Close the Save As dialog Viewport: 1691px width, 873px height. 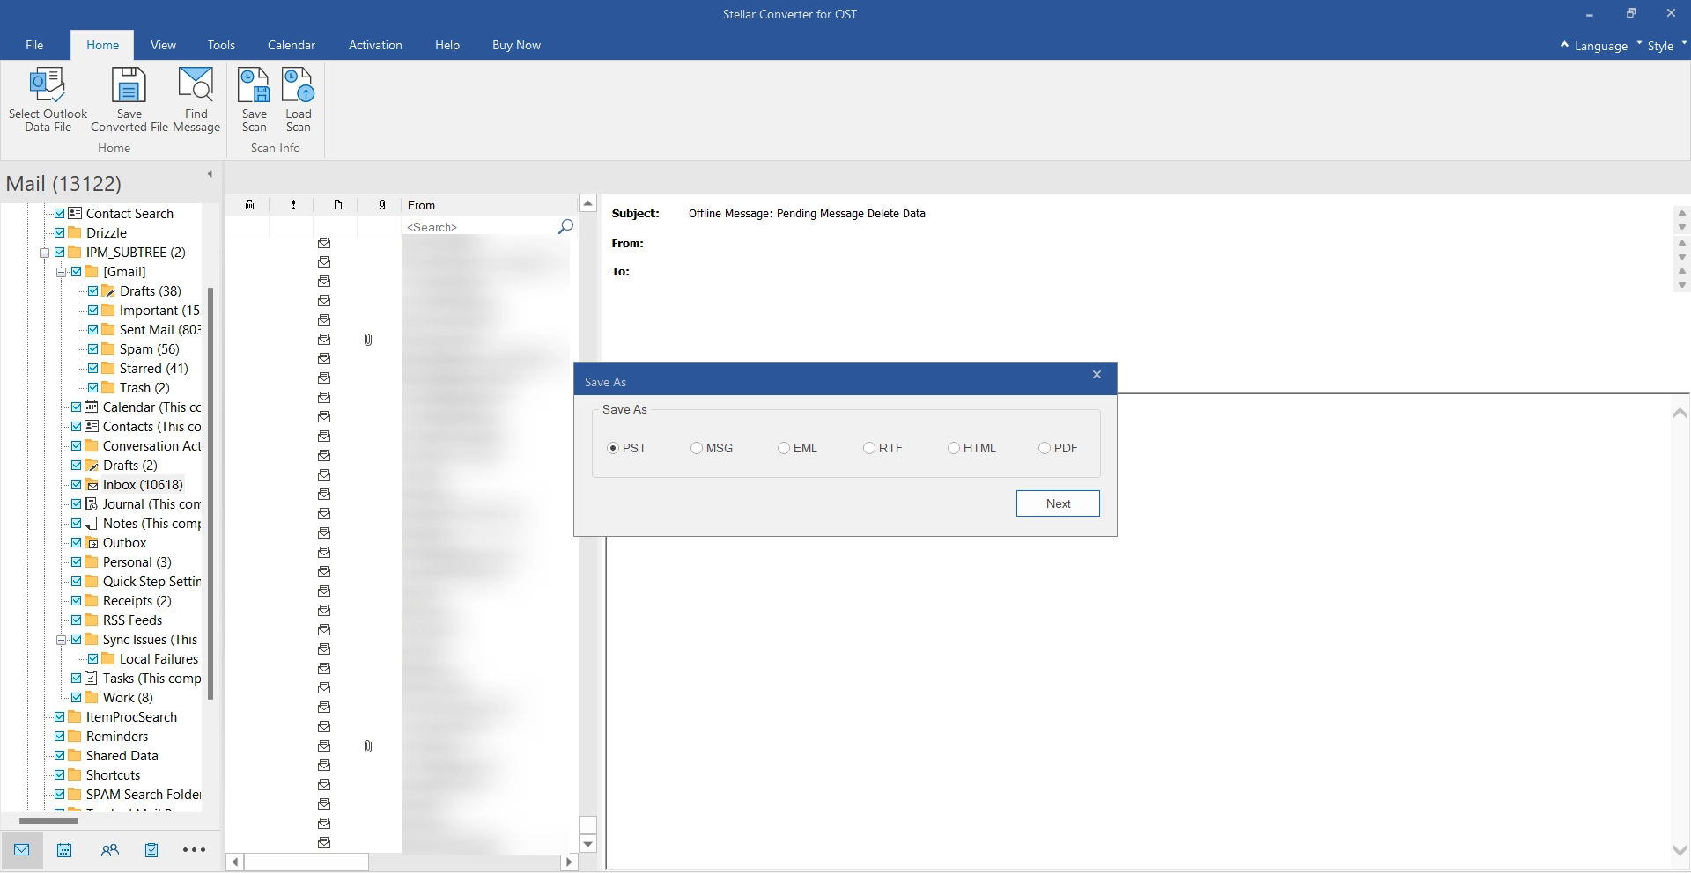tap(1097, 375)
